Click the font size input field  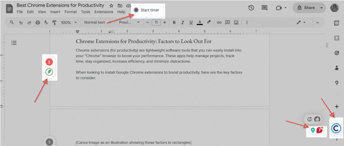coord(156,22)
